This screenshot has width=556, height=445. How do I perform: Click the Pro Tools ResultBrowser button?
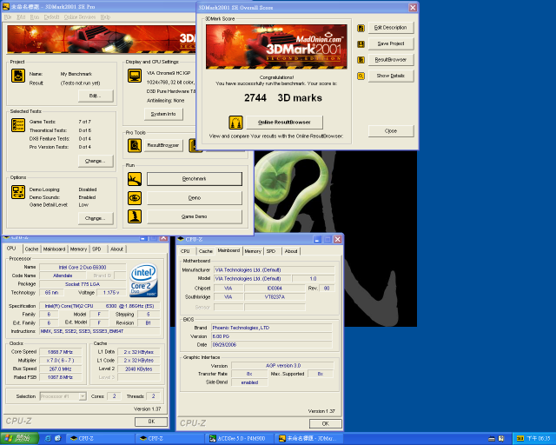[x=163, y=145]
